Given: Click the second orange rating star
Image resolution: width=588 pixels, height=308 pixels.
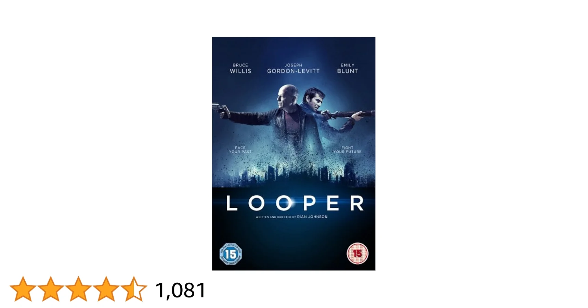Looking at the screenshot, I should pos(51,289).
